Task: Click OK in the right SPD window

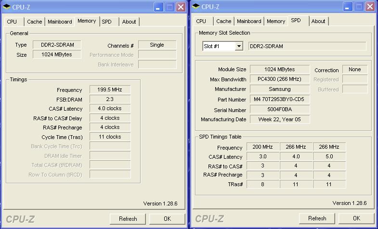Action: tap(356, 218)
